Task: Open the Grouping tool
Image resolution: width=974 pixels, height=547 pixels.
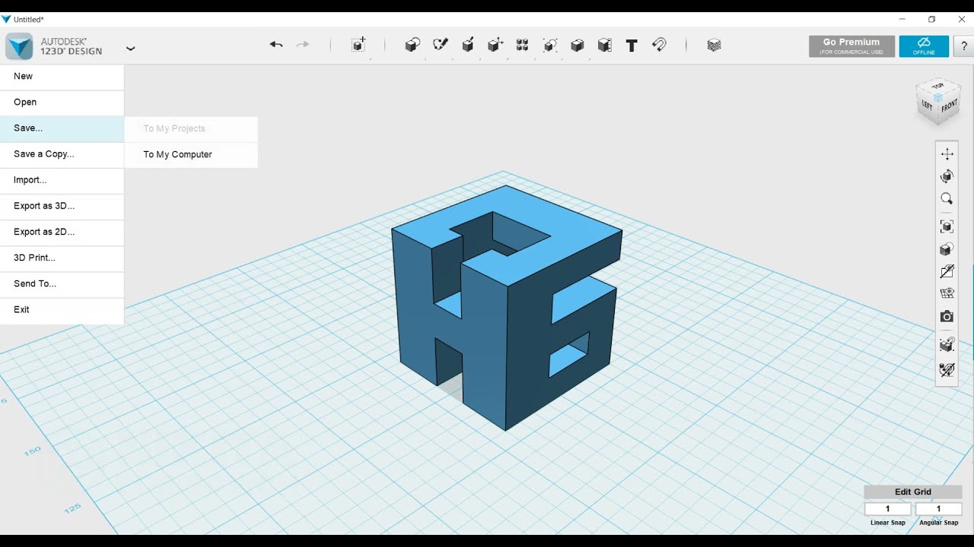Action: tap(549, 45)
